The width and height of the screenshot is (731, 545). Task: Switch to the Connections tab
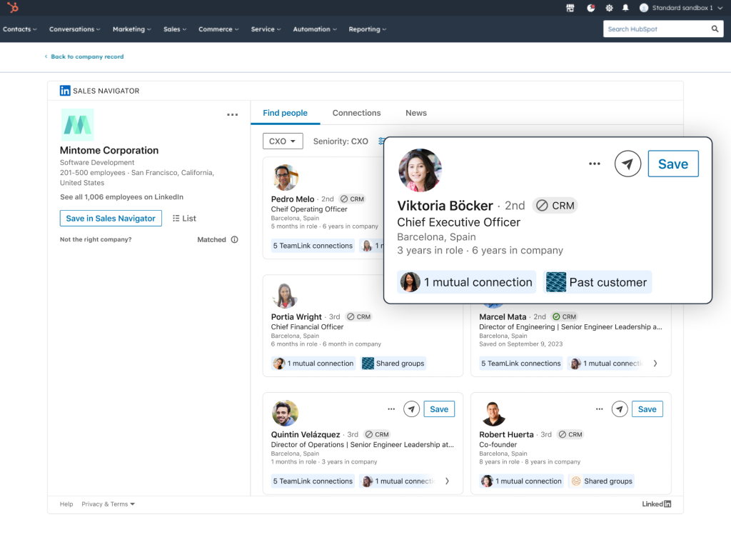tap(356, 113)
